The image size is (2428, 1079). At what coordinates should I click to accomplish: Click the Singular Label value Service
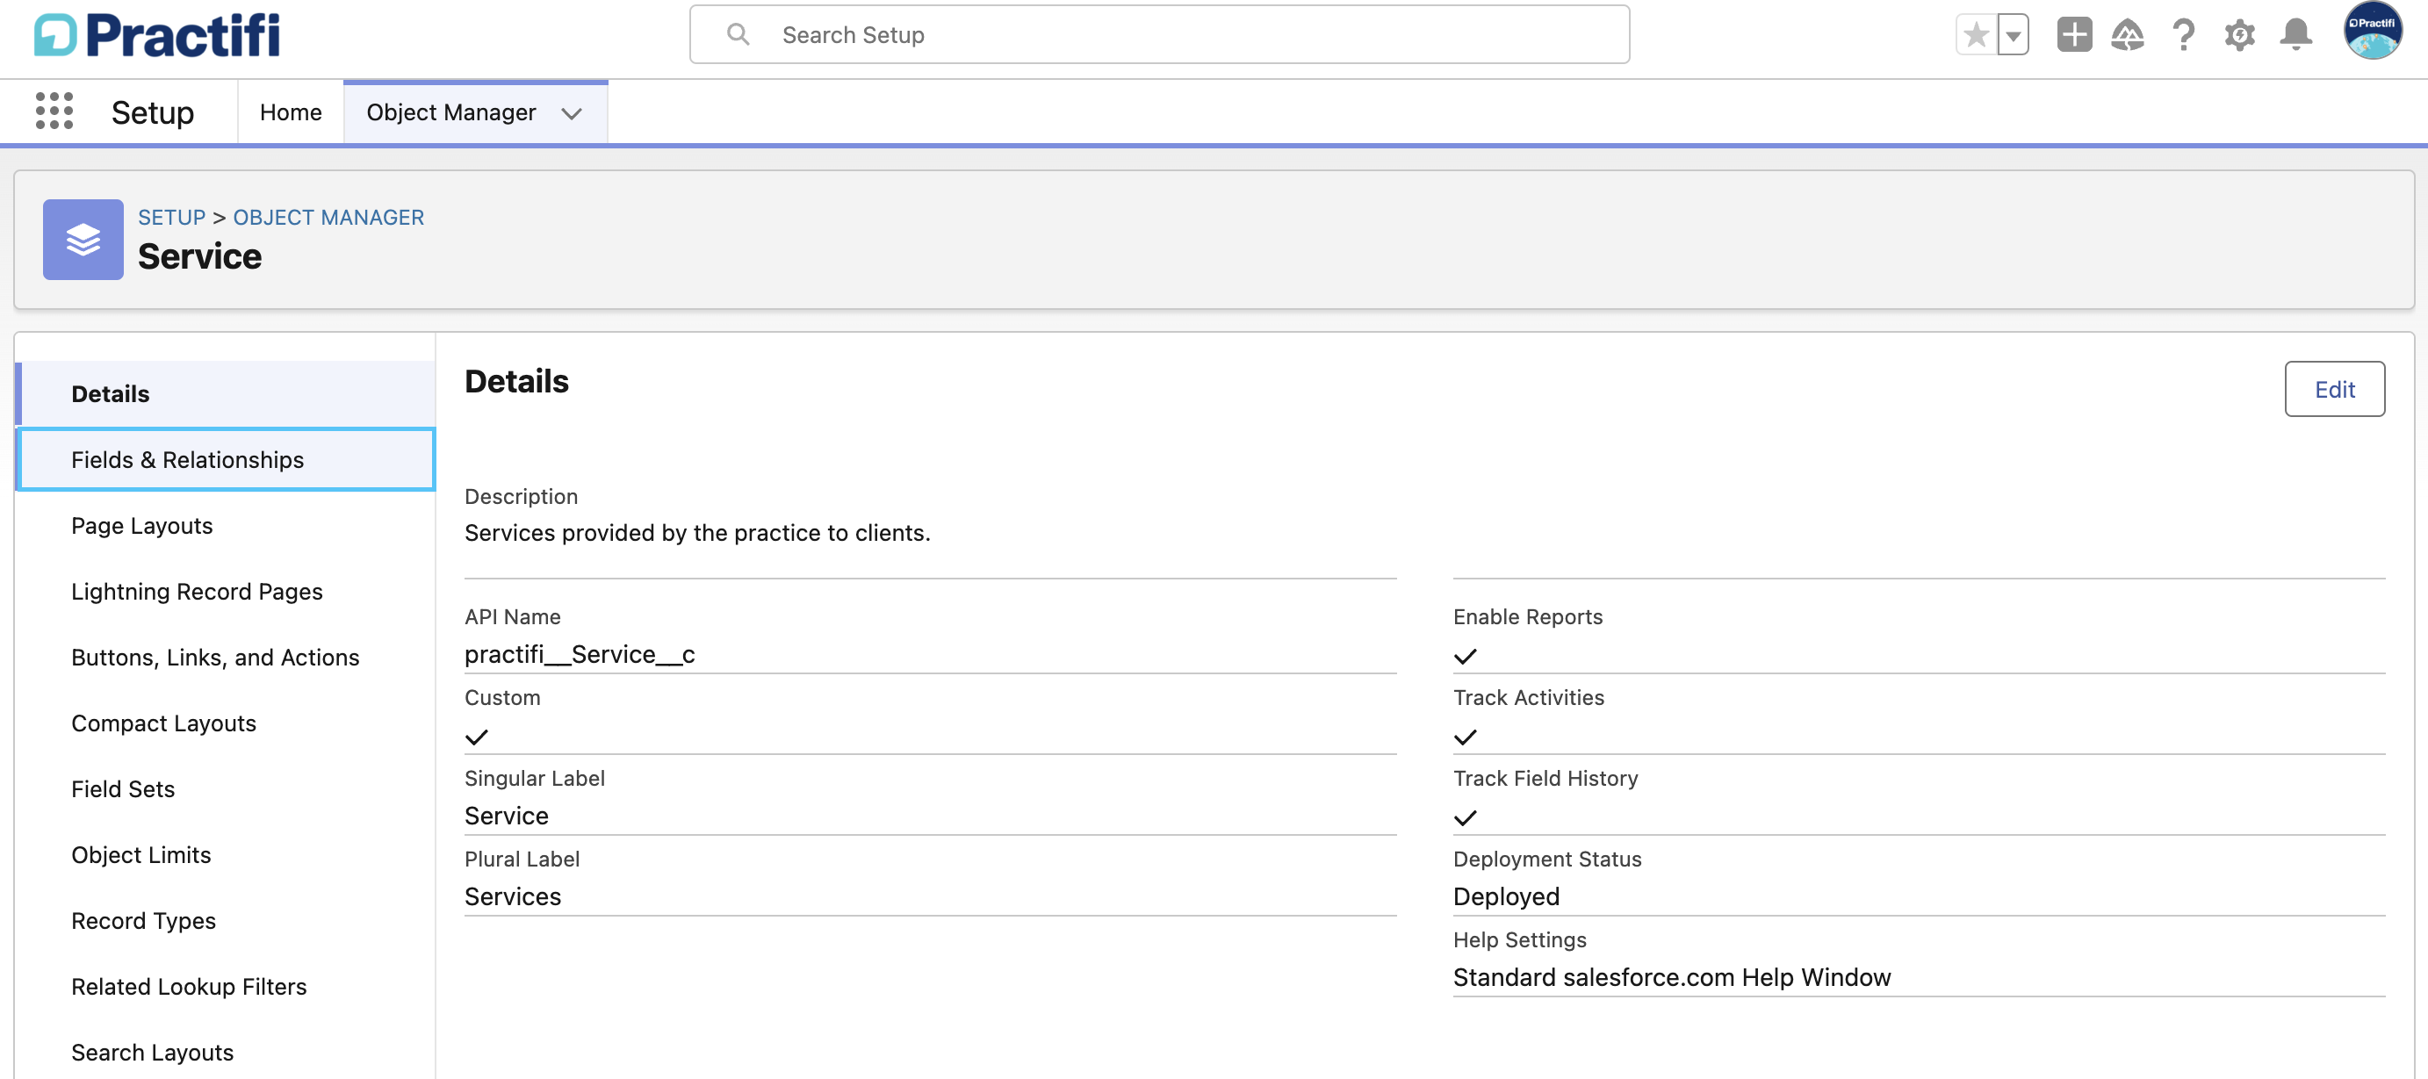point(506,816)
